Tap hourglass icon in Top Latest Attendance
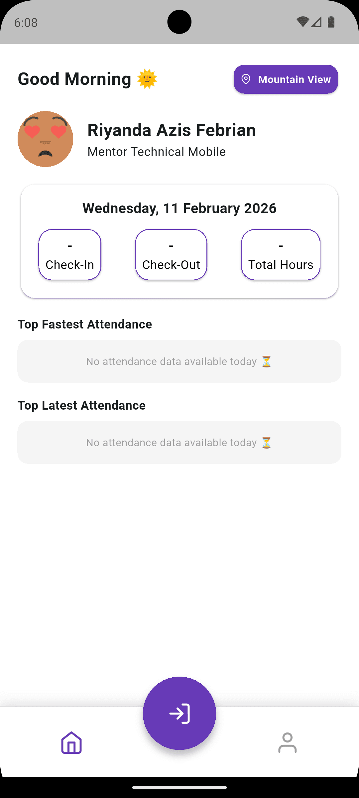359x798 pixels. [x=266, y=443]
